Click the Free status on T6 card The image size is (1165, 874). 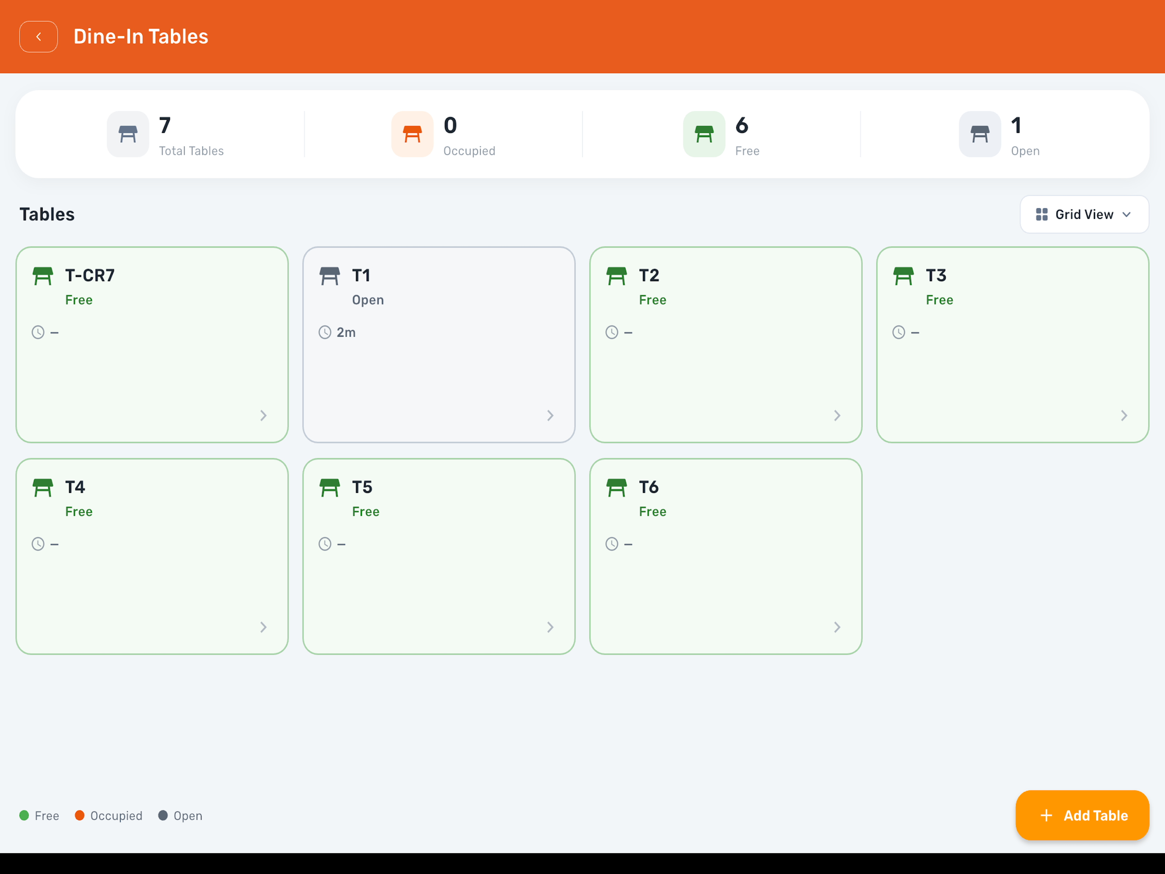coord(653,512)
